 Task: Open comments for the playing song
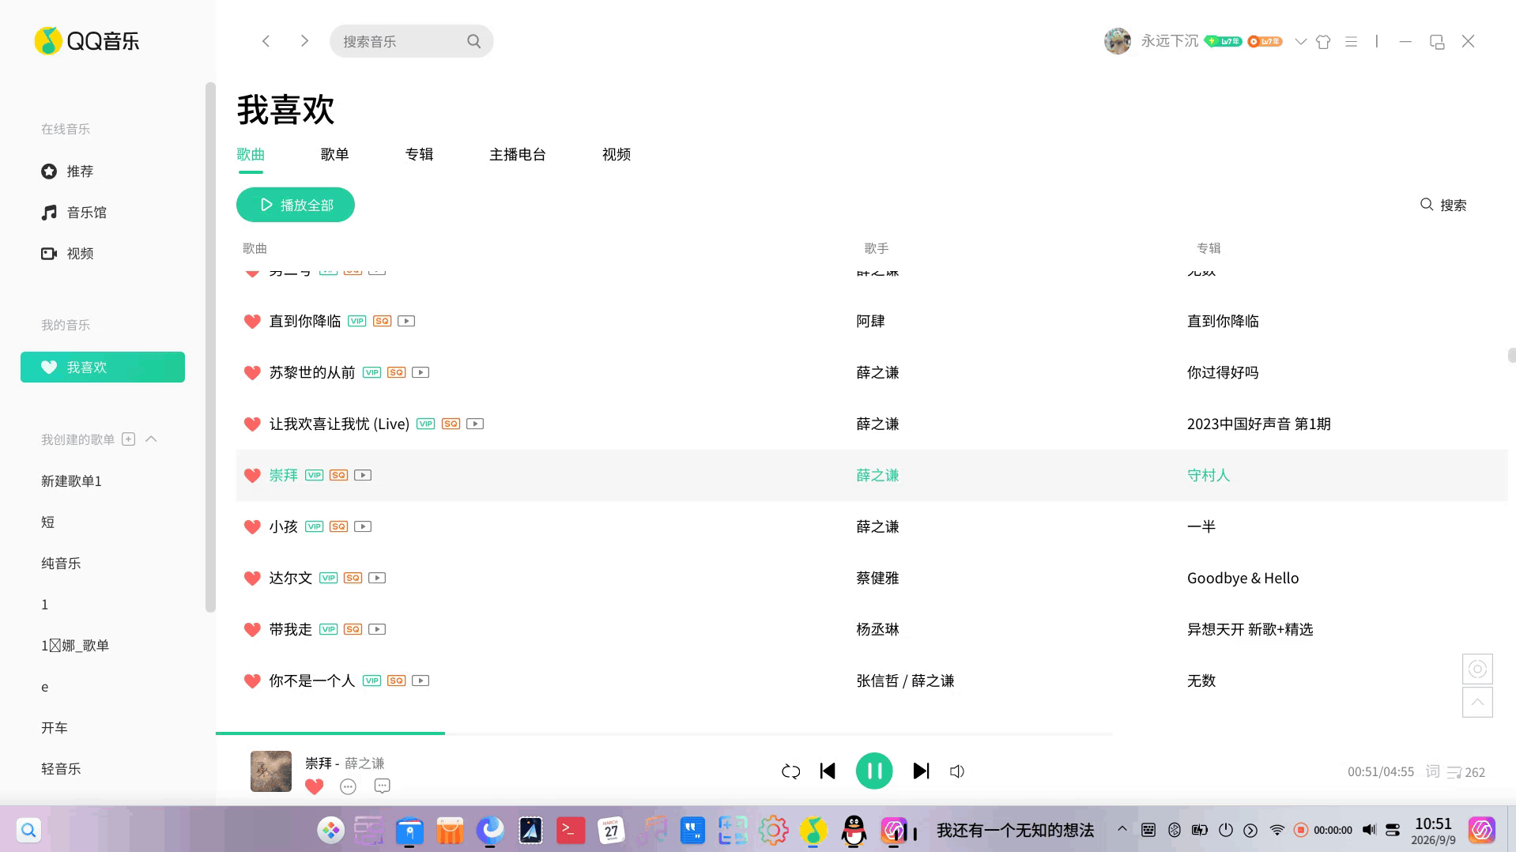383,786
